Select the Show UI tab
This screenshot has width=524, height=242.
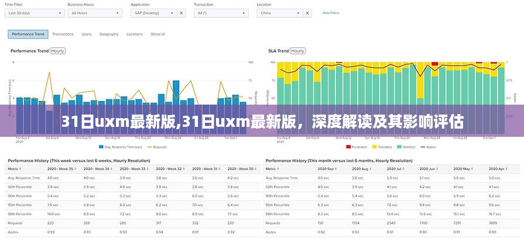click(158, 34)
